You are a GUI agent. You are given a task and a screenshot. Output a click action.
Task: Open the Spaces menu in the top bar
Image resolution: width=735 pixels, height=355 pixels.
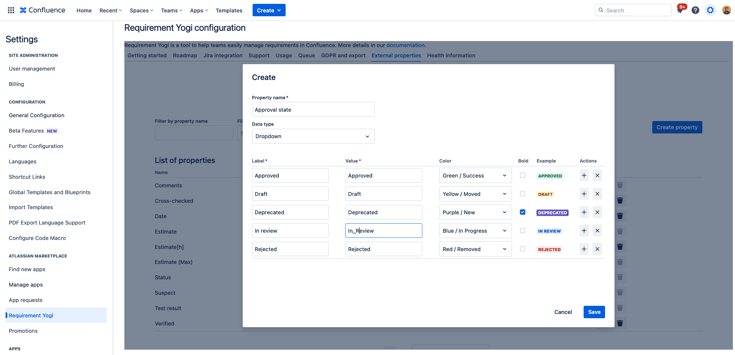pyautogui.click(x=141, y=10)
